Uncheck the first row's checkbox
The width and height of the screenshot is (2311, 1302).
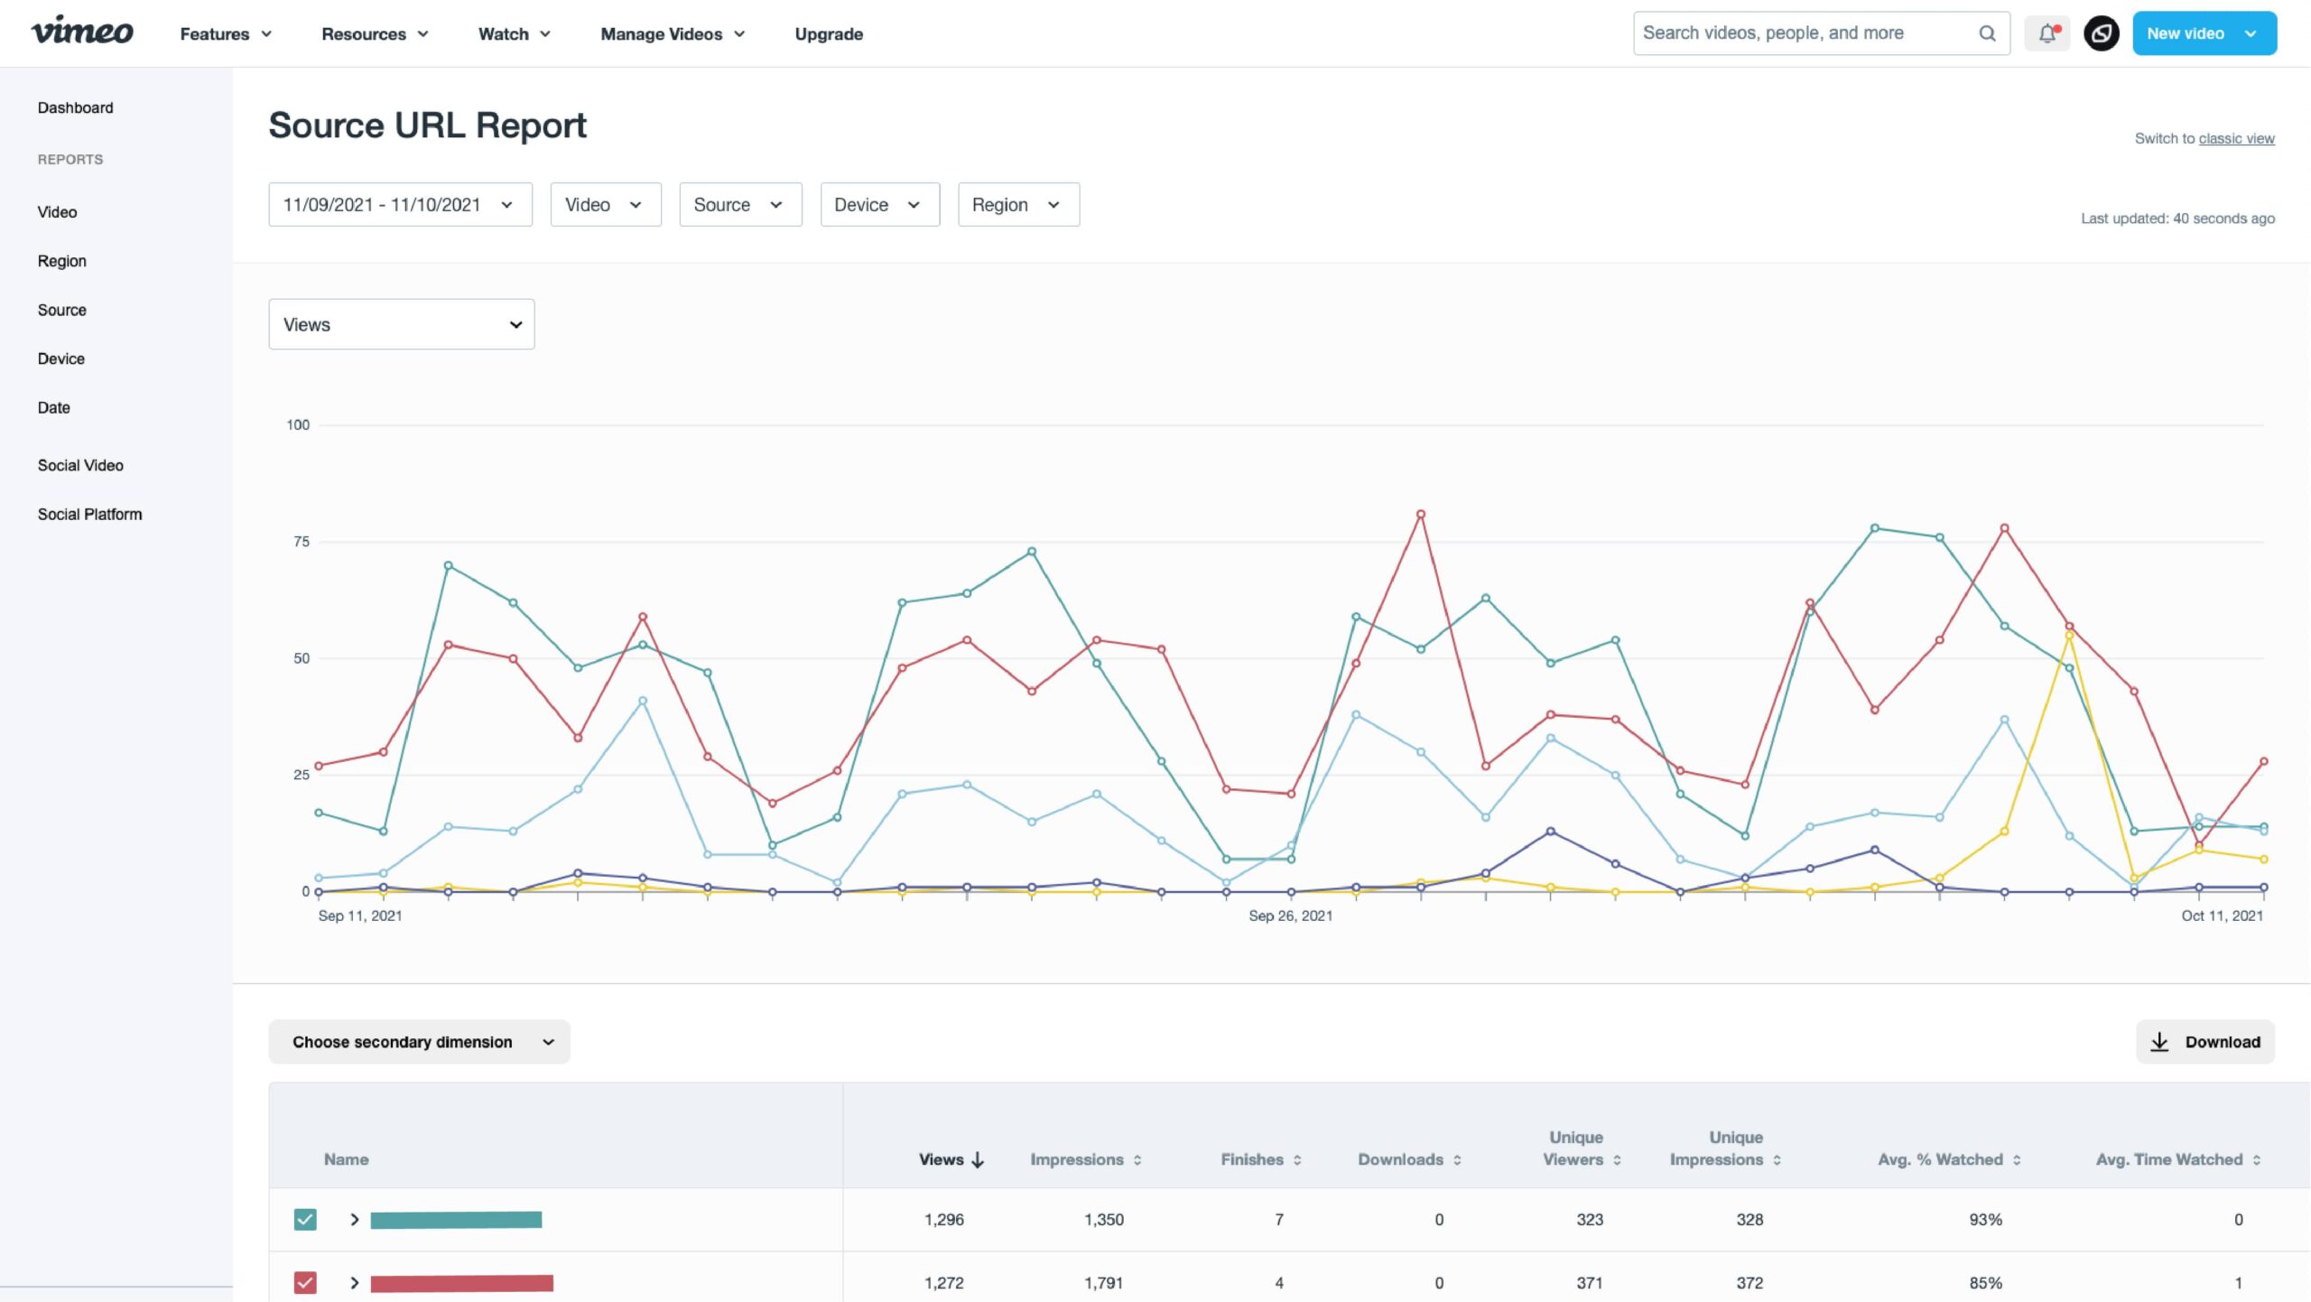(x=306, y=1219)
